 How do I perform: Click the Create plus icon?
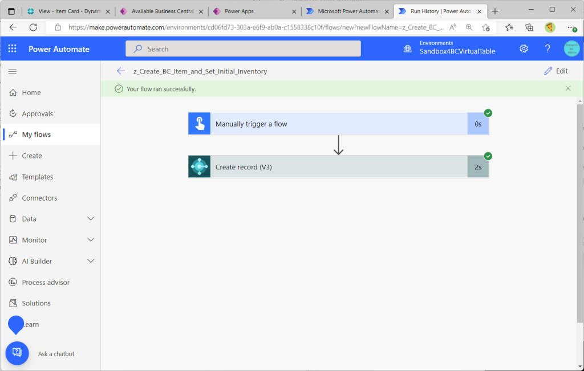[x=13, y=156]
